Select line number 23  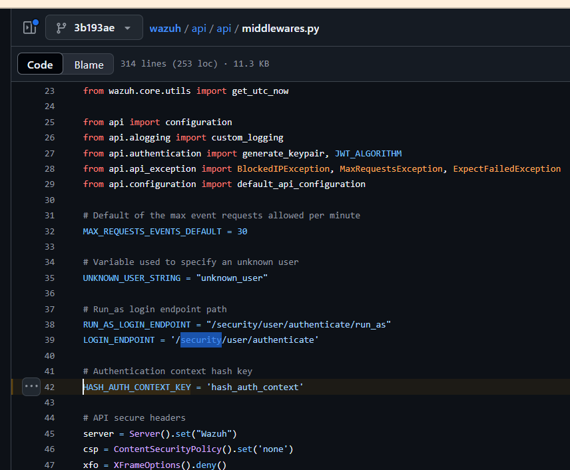(49, 91)
